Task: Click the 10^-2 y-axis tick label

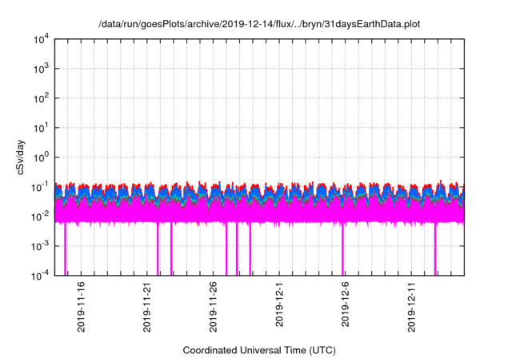Action: (41, 217)
